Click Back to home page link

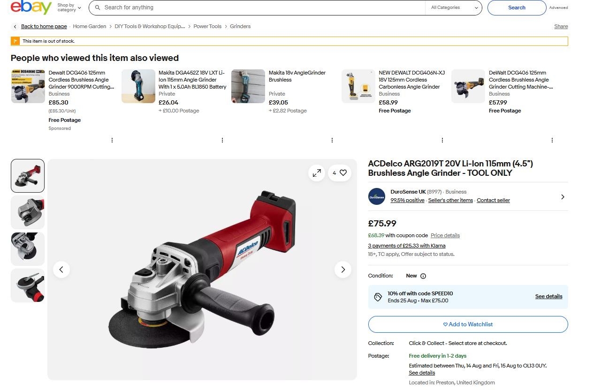44,26
